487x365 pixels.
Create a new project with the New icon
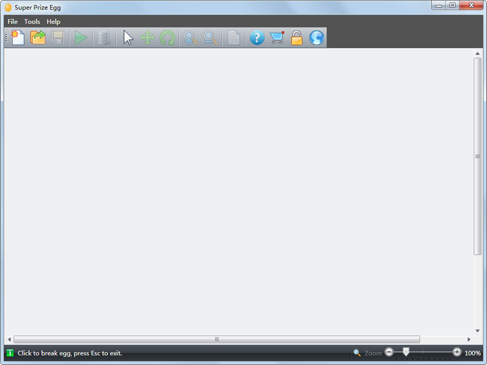click(18, 38)
